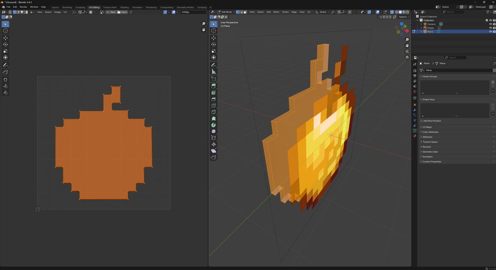Open the Options dropdown in 3D viewport

404,17
